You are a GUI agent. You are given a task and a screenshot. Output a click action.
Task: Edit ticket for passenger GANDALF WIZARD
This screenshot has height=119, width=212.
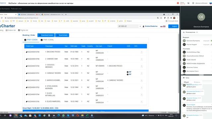click(x=26, y=73)
